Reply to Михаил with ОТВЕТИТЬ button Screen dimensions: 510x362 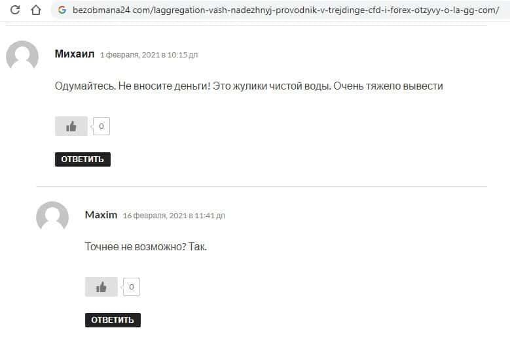click(x=82, y=159)
